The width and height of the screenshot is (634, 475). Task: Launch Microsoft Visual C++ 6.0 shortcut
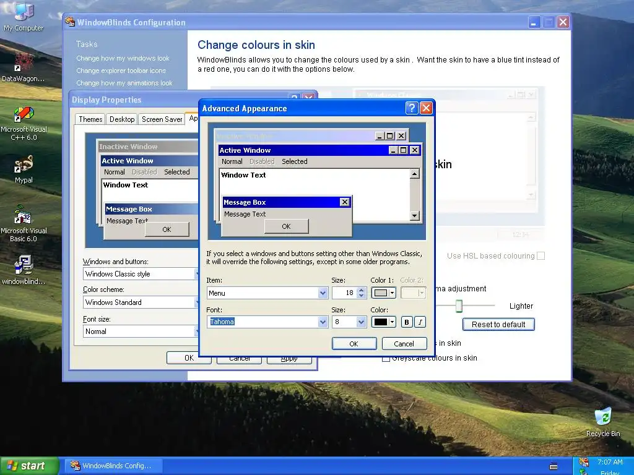[x=24, y=123]
